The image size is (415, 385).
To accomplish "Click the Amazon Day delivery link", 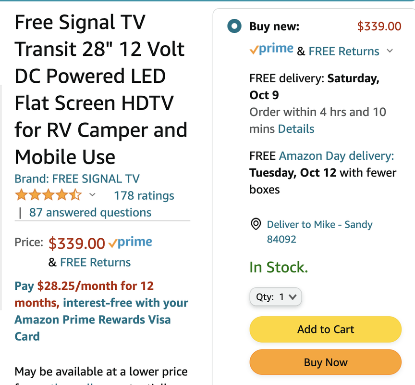I will [x=336, y=156].
